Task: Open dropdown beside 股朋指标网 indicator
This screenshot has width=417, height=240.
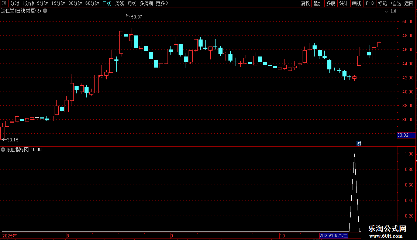Action: 3,150
